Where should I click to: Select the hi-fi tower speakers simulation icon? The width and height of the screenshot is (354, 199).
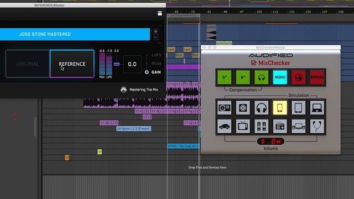click(x=261, y=127)
